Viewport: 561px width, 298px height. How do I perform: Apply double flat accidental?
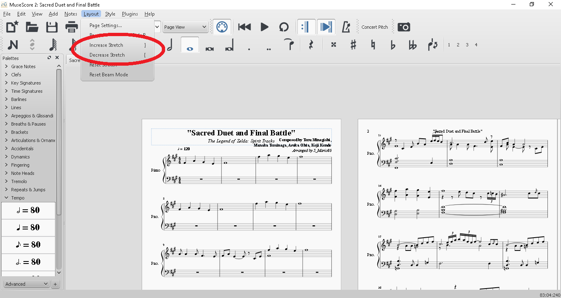[413, 45]
